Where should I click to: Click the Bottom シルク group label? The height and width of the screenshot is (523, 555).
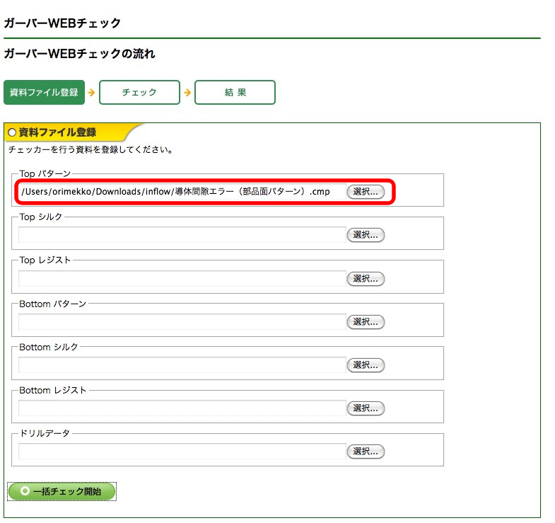point(49,347)
